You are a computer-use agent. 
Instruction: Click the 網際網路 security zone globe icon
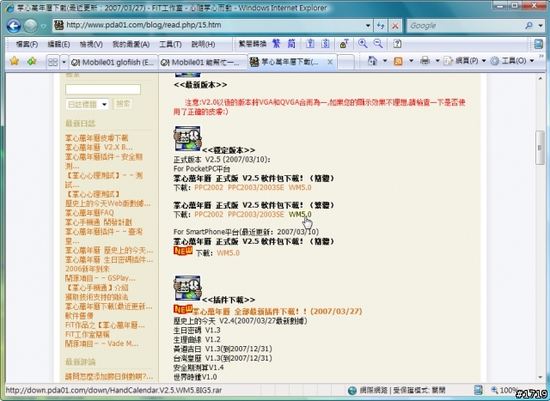point(352,390)
